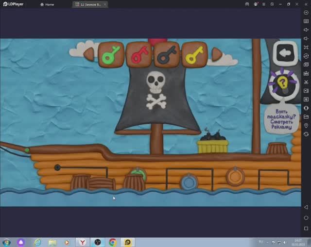The image size is (311, 247).
Task: Launch Internet Explorer from taskbar
Action: [37, 243]
